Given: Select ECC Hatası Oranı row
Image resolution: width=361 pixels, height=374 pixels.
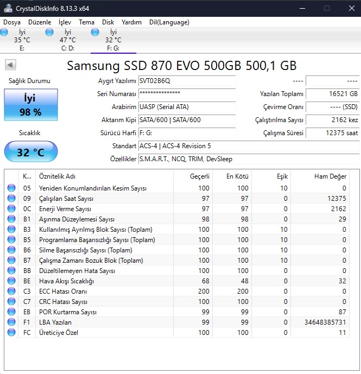Looking at the screenshot, I should point(177,291).
